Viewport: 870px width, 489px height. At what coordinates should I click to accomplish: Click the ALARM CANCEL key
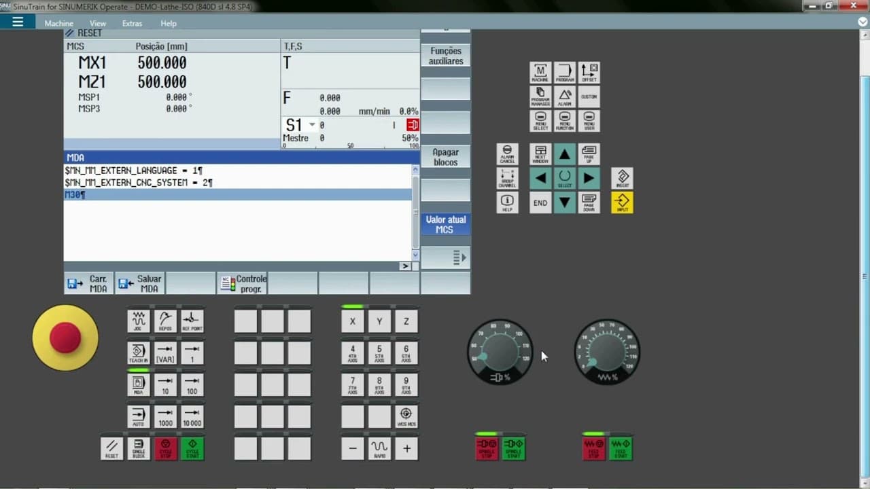point(507,154)
